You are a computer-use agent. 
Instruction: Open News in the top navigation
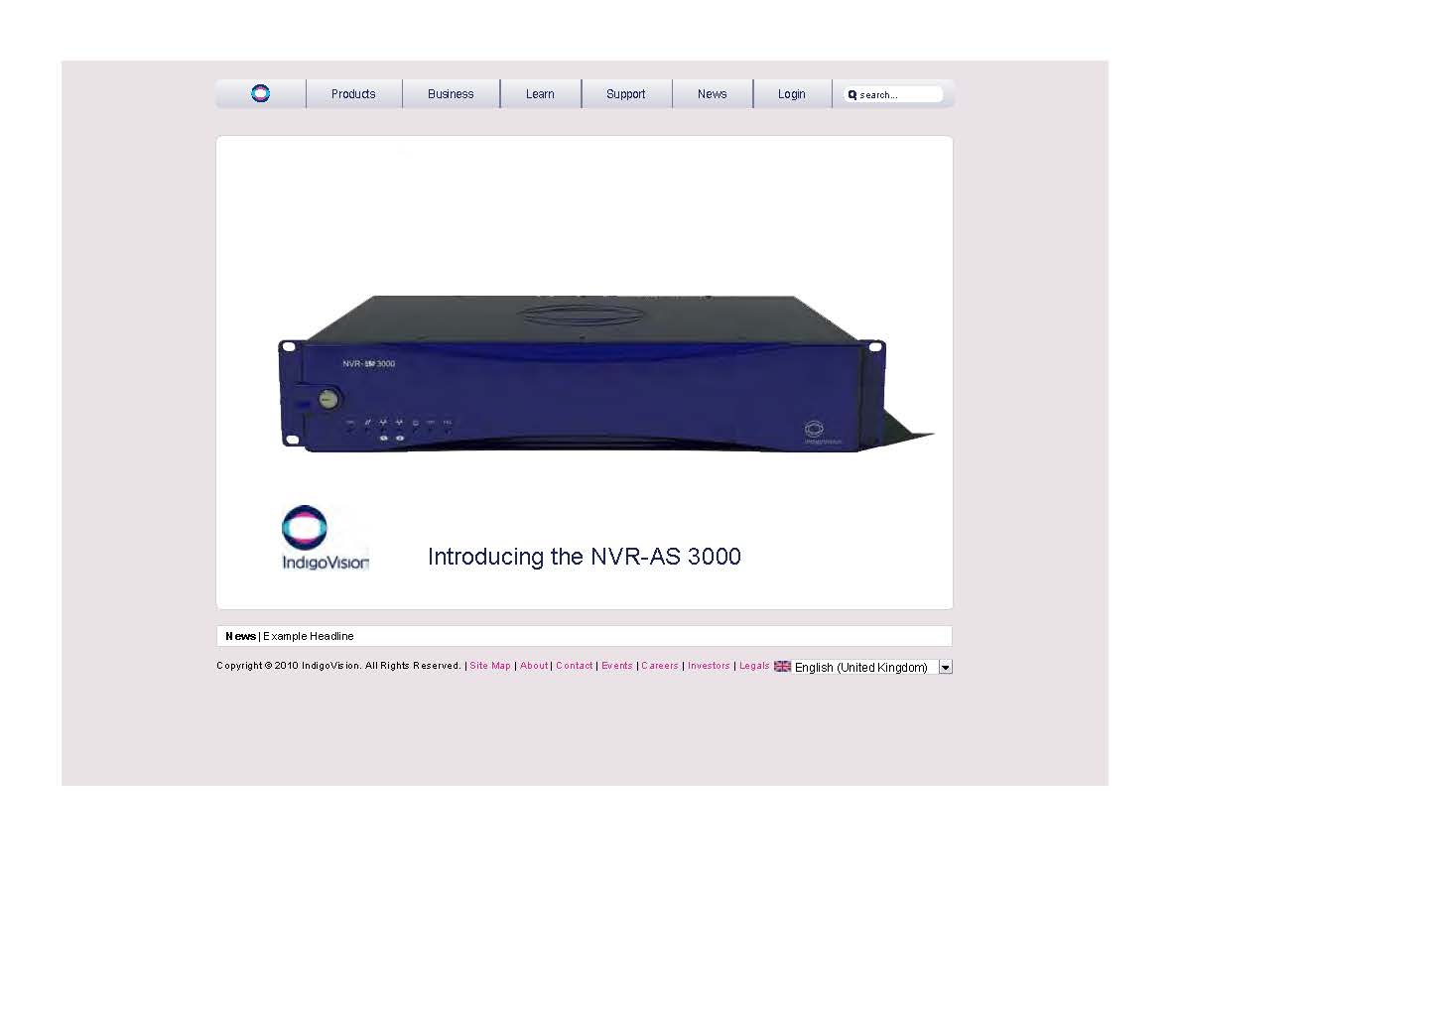[712, 94]
